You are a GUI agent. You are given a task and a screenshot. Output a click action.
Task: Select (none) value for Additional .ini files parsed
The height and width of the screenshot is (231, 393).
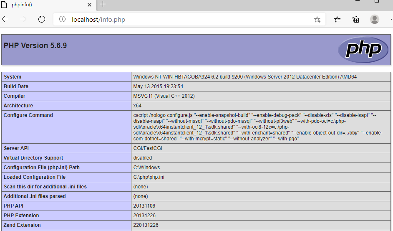141,196
